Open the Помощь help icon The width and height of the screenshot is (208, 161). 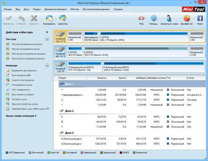[154, 18]
